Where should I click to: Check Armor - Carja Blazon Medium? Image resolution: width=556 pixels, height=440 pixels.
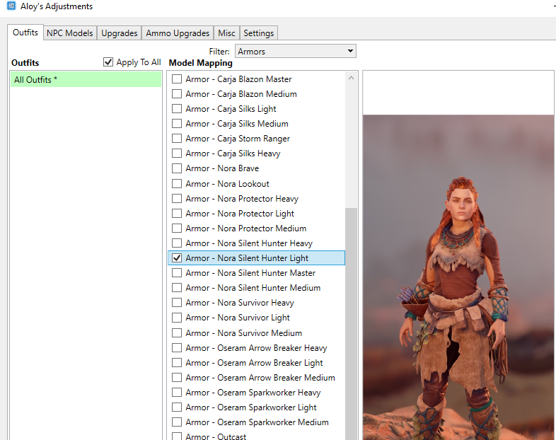pos(177,93)
